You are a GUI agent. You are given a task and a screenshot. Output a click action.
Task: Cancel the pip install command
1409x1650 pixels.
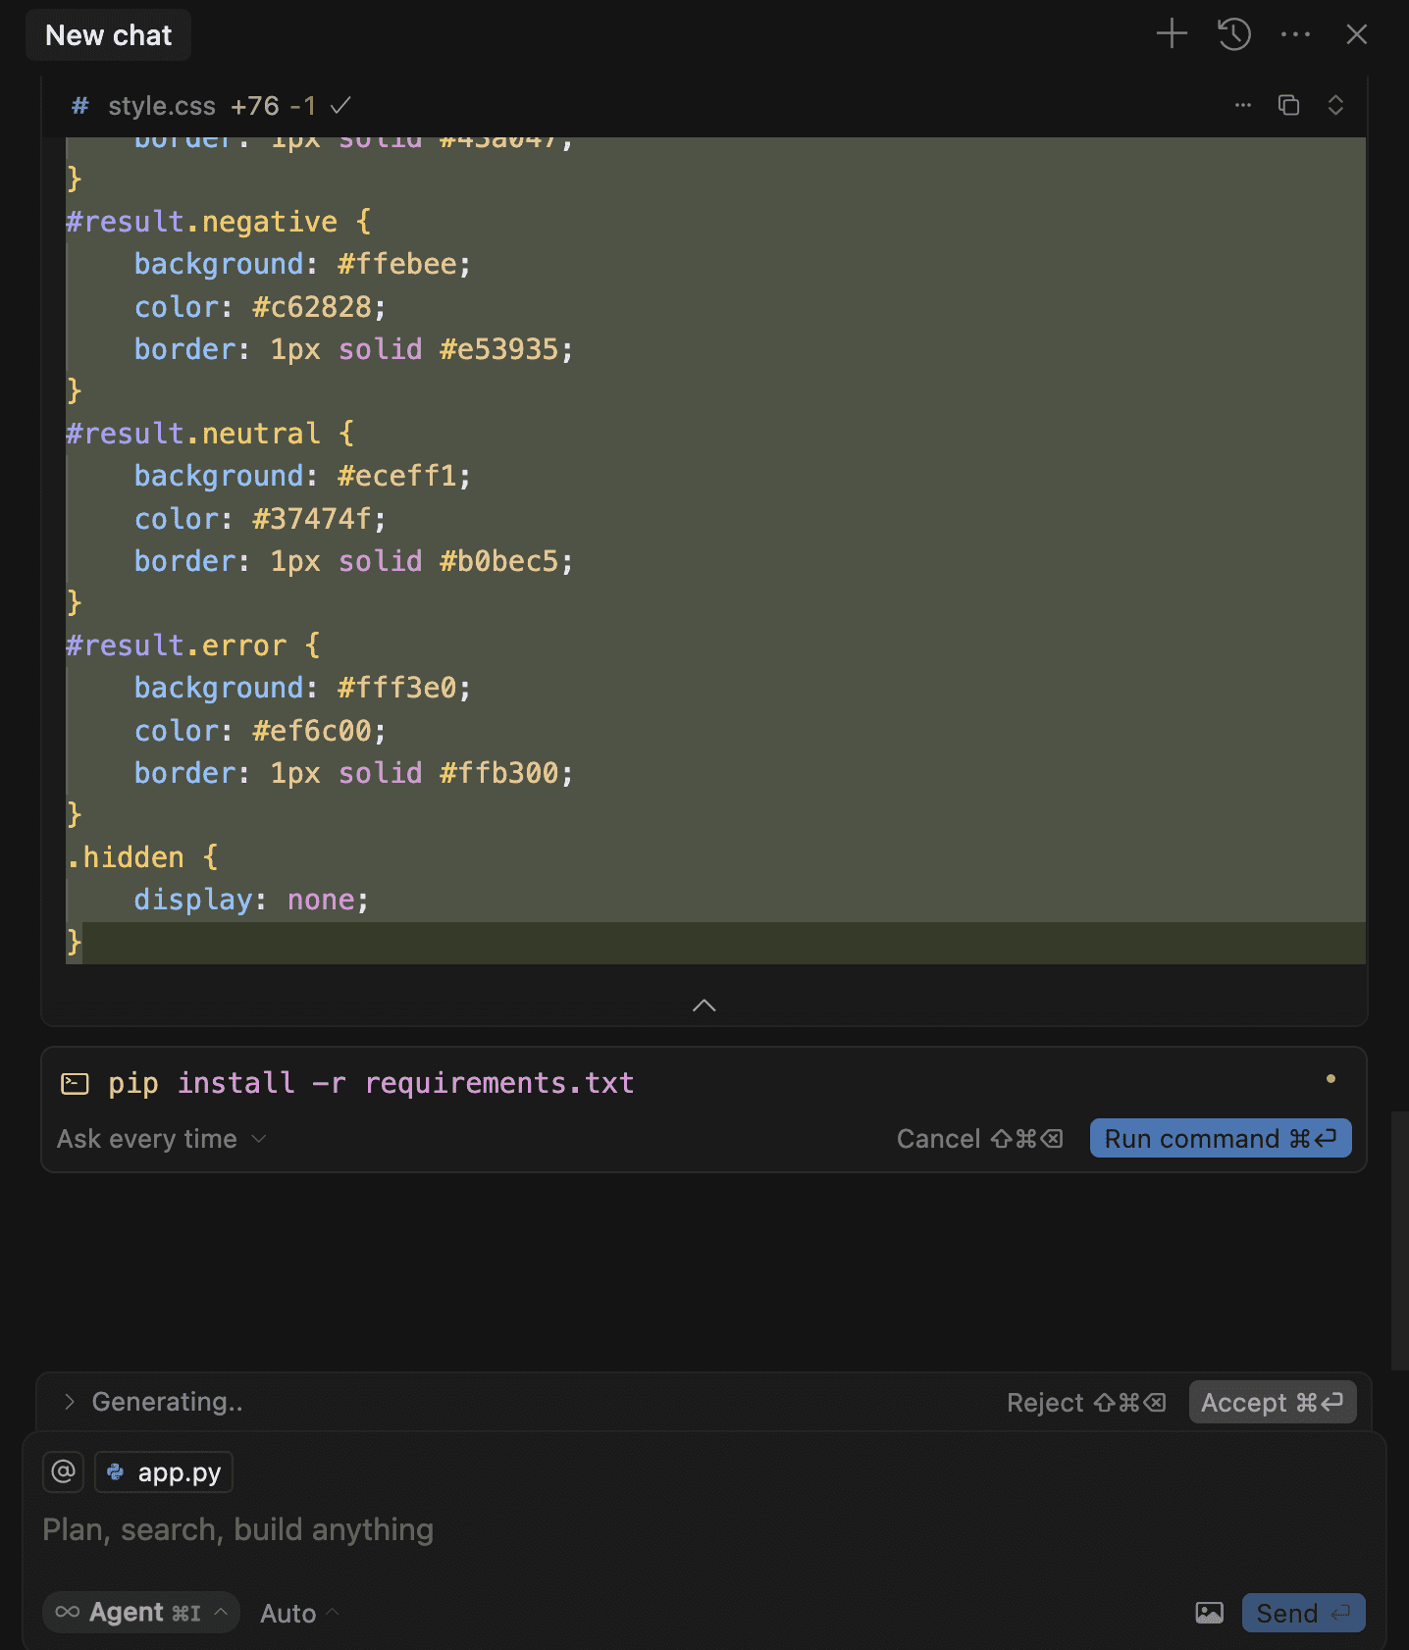978,1139
